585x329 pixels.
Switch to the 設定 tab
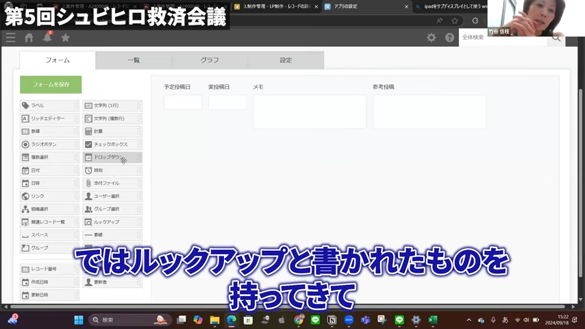[x=286, y=60]
